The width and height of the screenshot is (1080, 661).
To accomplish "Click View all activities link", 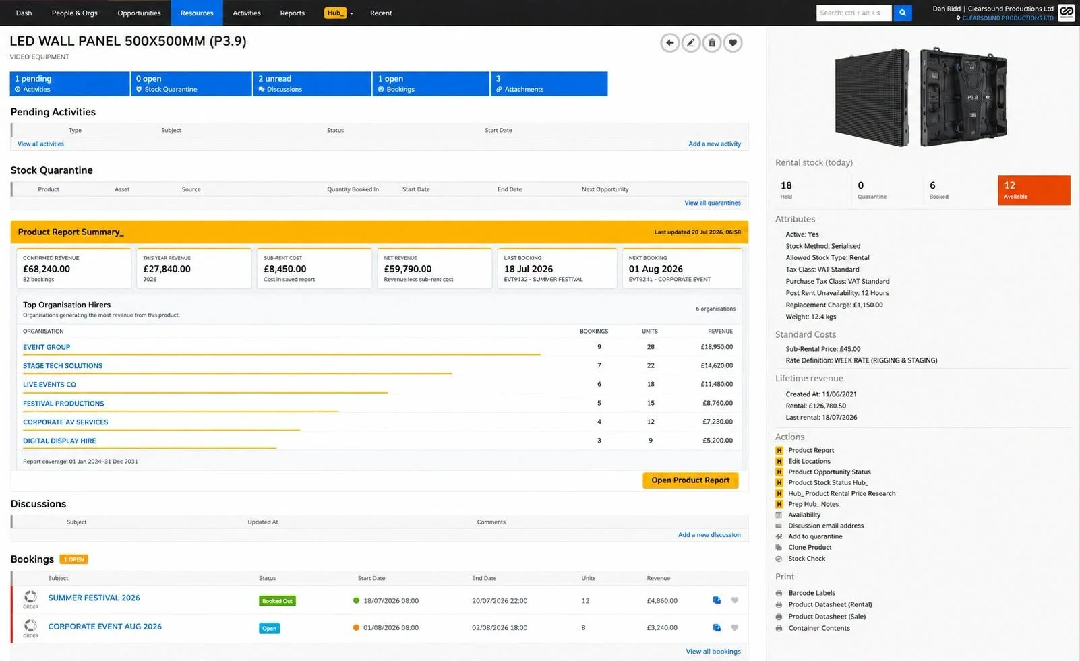I will click(x=40, y=144).
